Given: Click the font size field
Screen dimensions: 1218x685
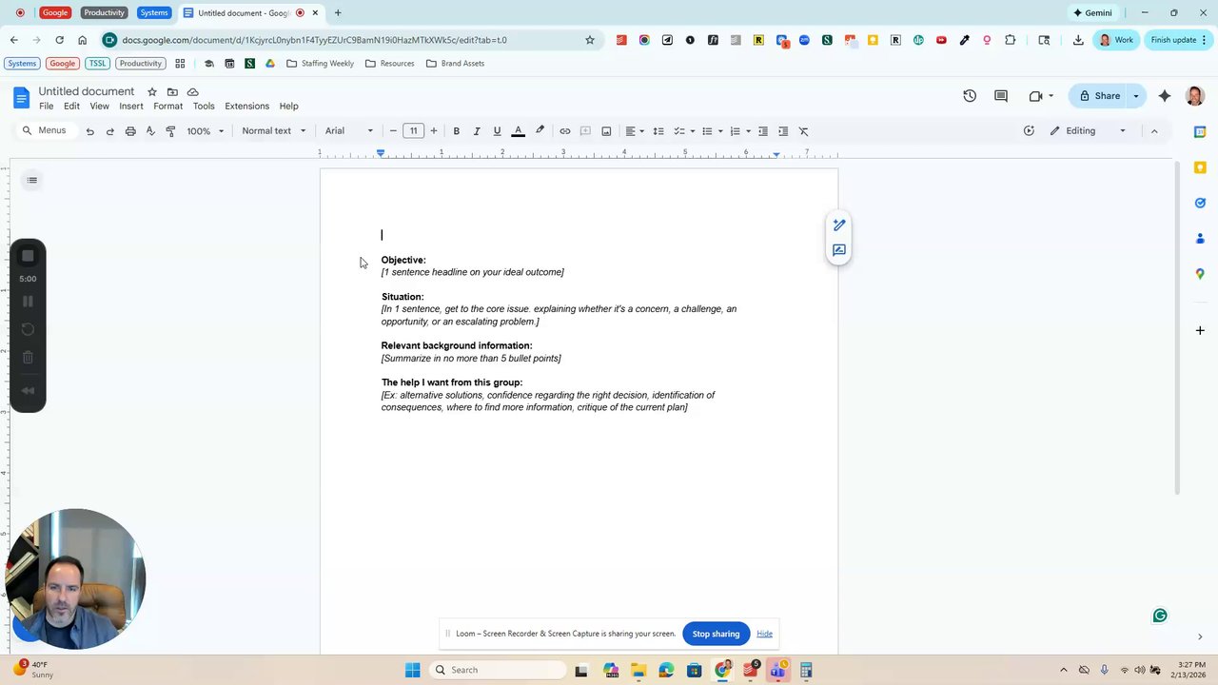Looking at the screenshot, I should pyautogui.click(x=413, y=131).
